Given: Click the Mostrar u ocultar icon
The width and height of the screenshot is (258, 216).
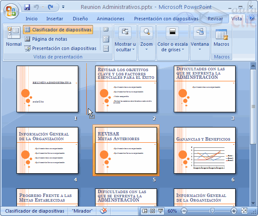Looking at the screenshot, I should click(x=125, y=32).
